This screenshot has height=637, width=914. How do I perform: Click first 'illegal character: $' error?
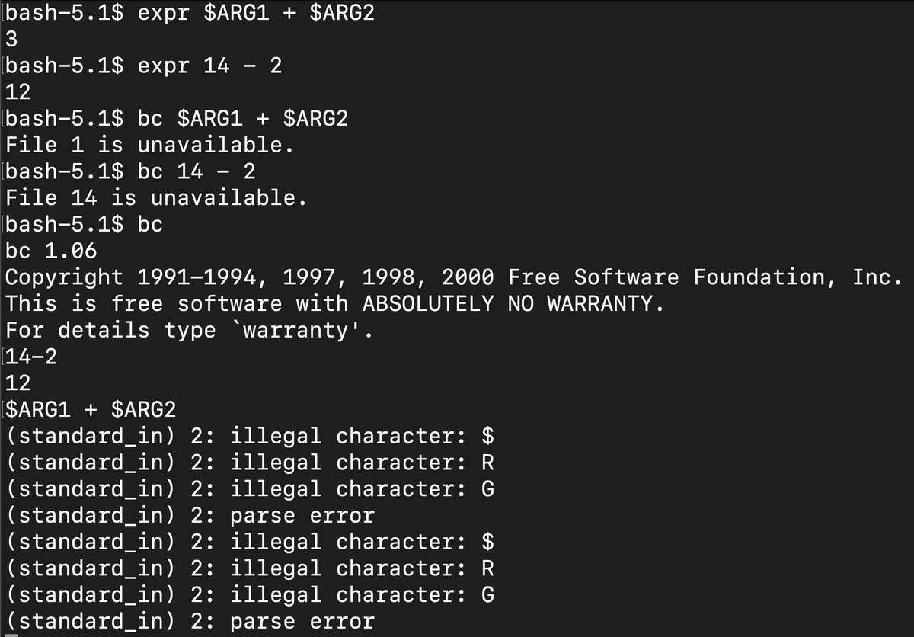(250, 436)
